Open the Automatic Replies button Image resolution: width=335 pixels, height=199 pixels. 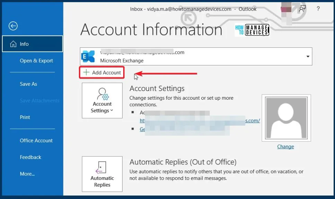102,174
